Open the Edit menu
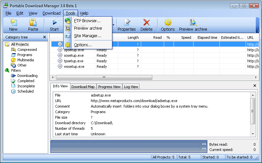262x163 pixels. [x=20, y=13]
